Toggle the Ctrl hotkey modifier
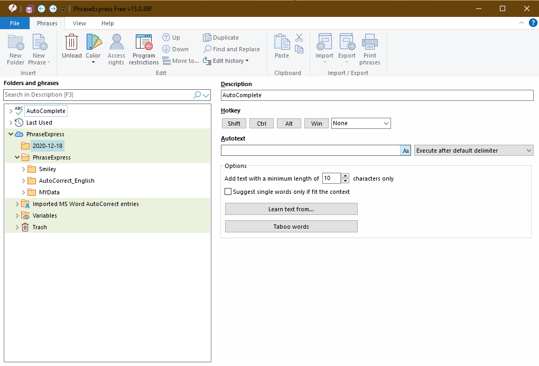Screen dimensions: 539x366 tap(261, 124)
